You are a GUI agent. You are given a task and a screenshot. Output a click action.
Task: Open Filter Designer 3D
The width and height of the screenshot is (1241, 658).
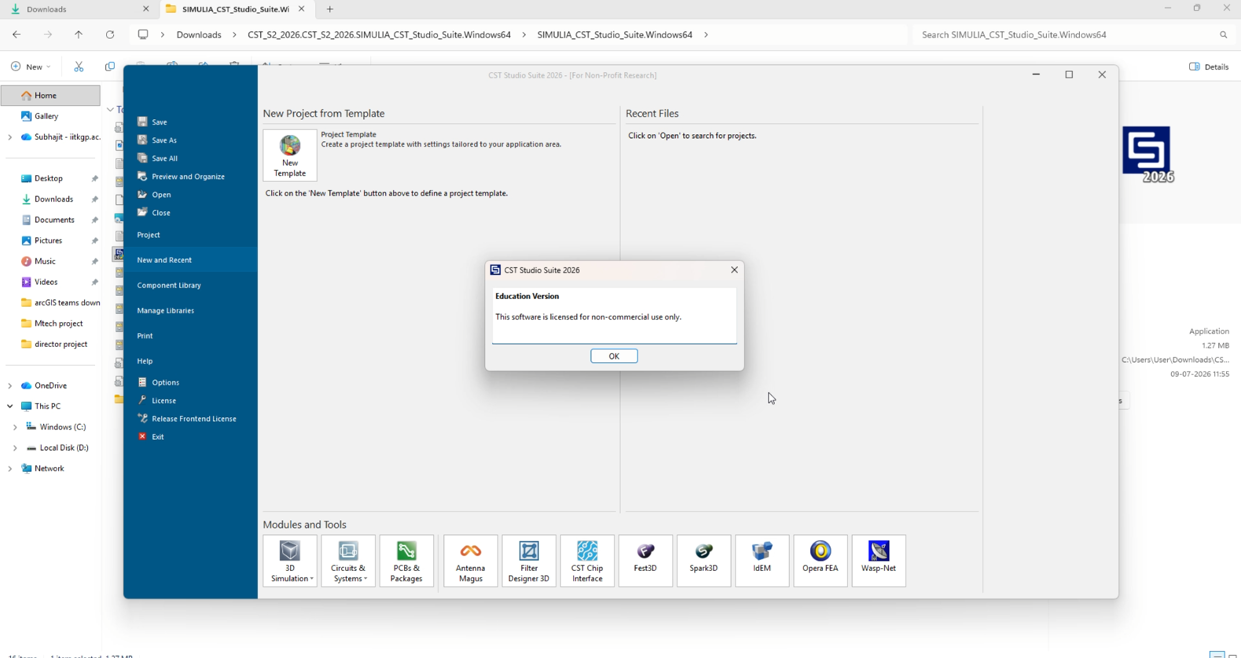point(529,561)
